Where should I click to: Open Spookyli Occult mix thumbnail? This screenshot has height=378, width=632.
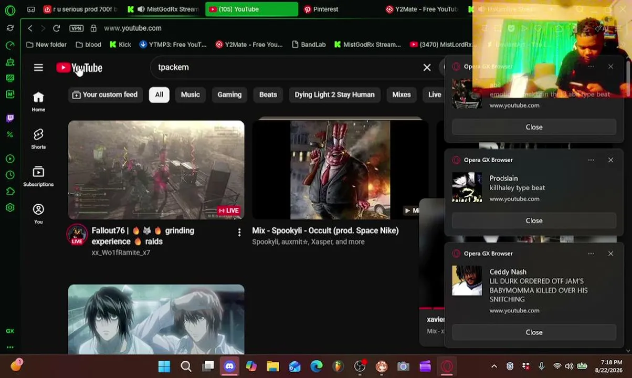pyautogui.click(x=340, y=170)
